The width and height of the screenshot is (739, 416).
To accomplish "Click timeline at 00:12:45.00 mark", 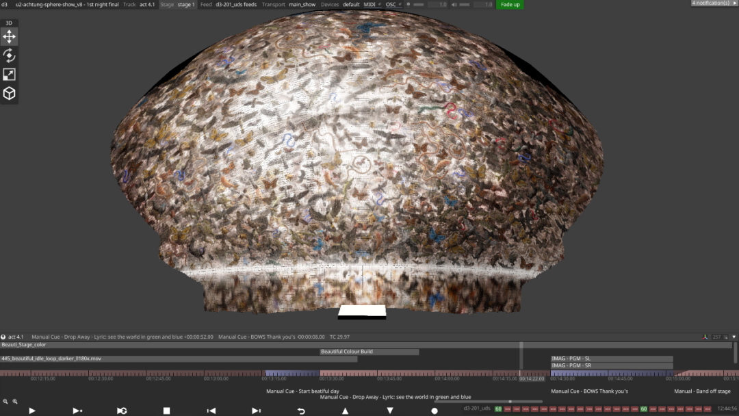I will [158, 379].
